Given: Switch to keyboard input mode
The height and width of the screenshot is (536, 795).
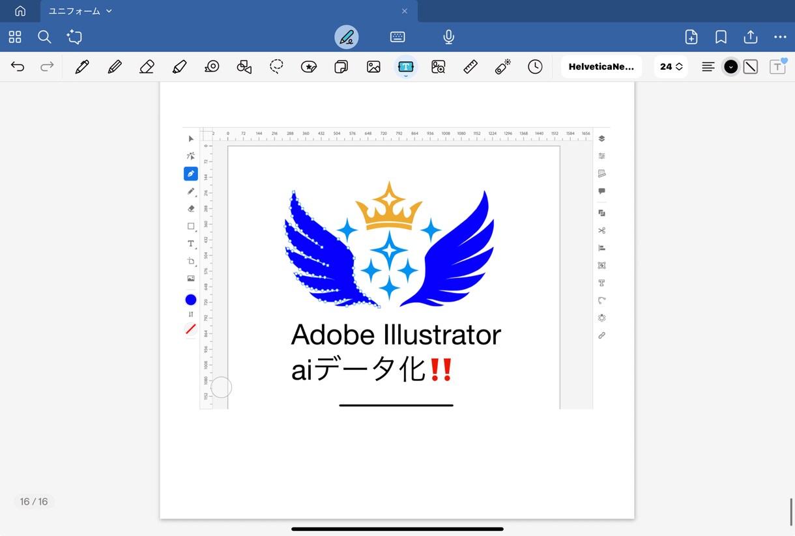Looking at the screenshot, I should click(397, 37).
